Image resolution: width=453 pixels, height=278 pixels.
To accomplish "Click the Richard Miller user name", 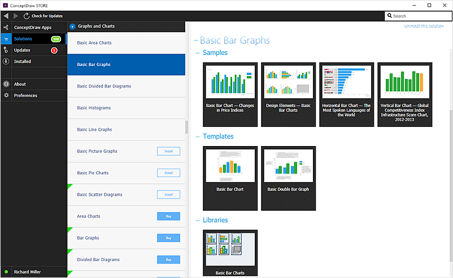I will pyautogui.click(x=28, y=272).
